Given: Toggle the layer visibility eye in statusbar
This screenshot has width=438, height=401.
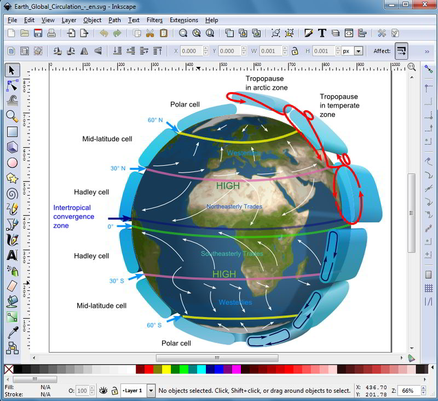Looking at the screenshot, I should pyautogui.click(x=103, y=390).
